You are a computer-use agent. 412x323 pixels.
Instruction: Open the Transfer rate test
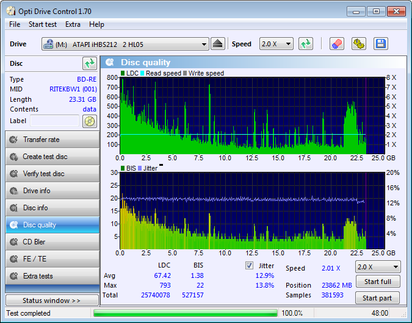pyautogui.click(x=52, y=140)
